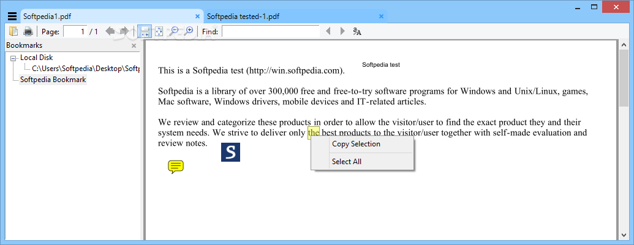Click the Find Previous arrow
The height and width of the screenshot is (245, 634).
[328, 31]
